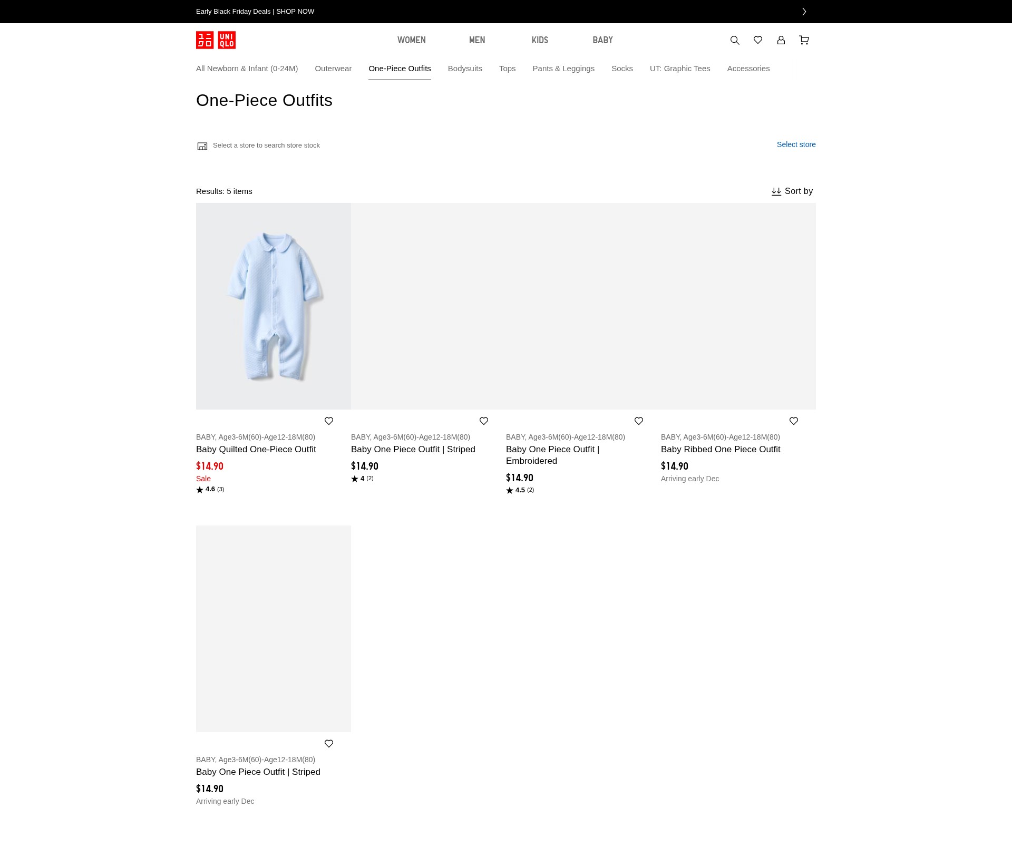
Task: Open the account profile icon
Action: [781, 40]
